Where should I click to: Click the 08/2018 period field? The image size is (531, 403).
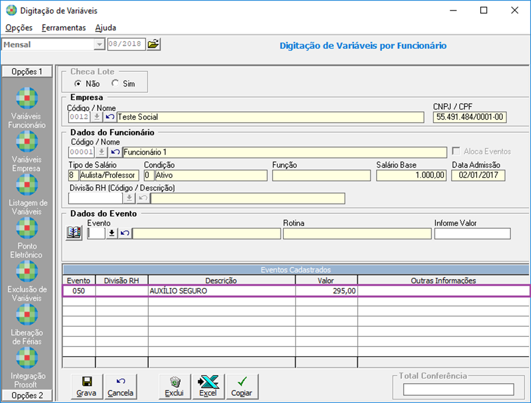(x=126, y=44)
